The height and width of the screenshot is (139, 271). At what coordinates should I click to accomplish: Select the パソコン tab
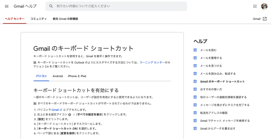[x=41, y=76]
